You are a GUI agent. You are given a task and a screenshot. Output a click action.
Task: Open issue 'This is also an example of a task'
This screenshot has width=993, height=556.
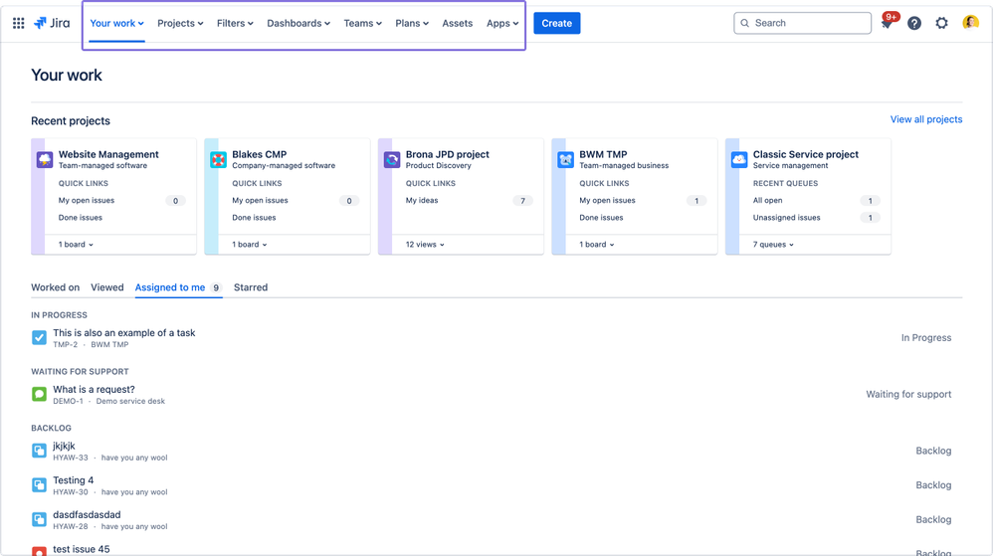(124, 333)
